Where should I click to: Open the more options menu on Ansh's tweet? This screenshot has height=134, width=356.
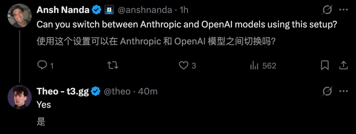(x=343, y=10)
